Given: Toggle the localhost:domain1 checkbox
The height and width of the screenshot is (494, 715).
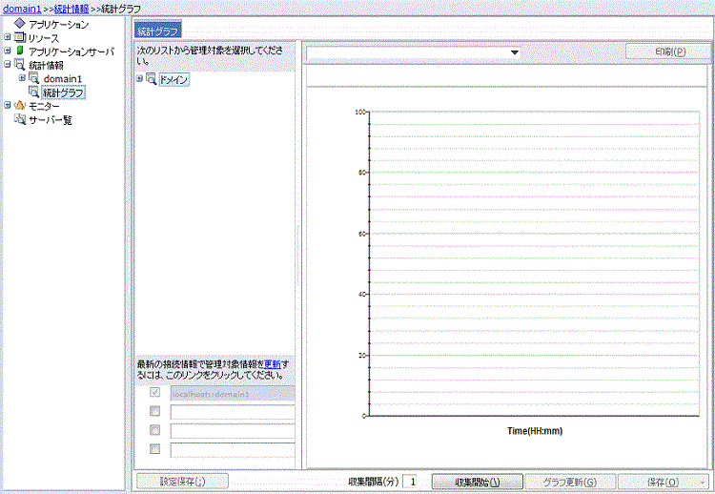Looking at the screenshot, I should point(155,393).
